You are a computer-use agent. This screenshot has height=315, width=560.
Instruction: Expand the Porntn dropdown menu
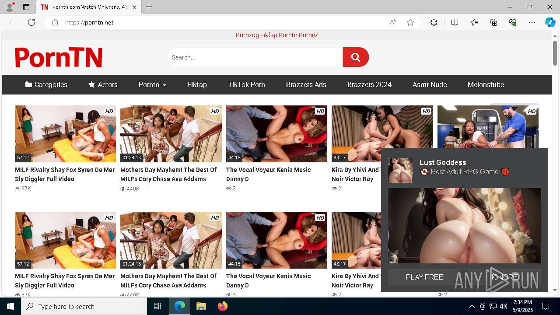pos(152,84)
